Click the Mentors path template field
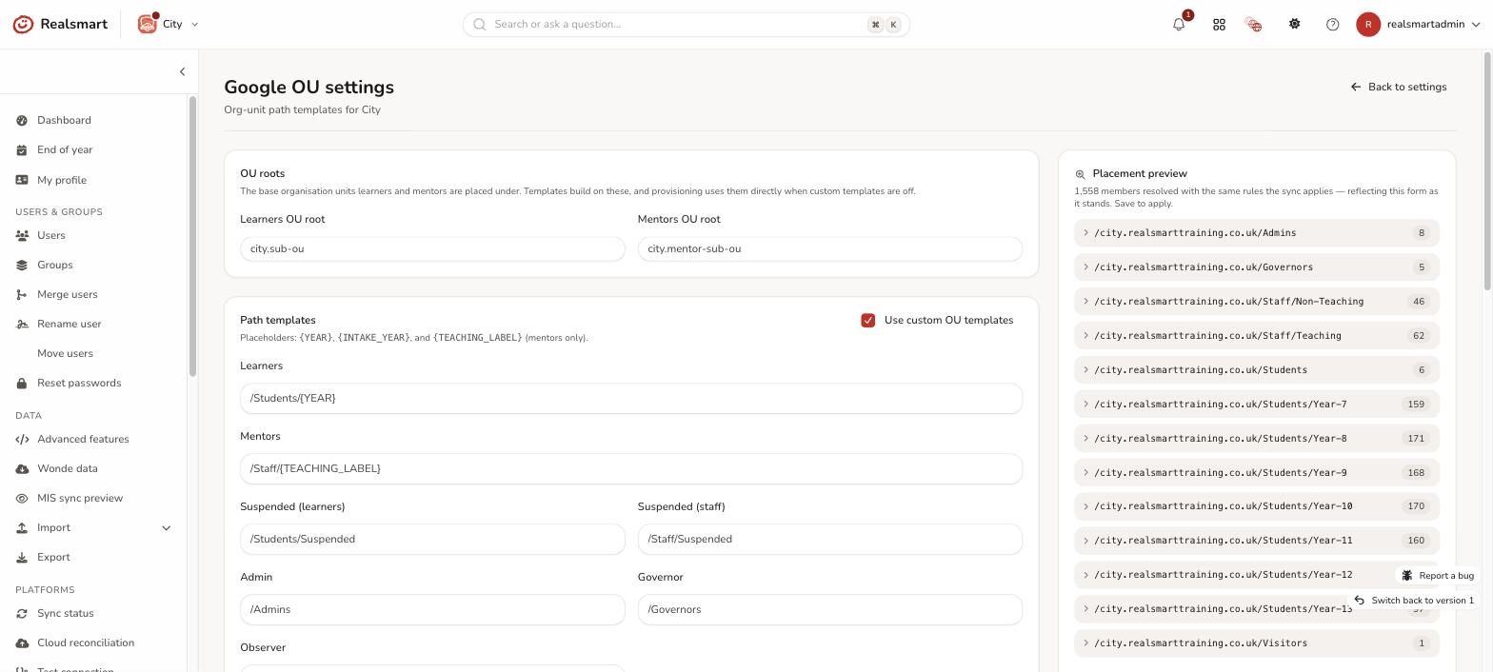 click(x=631, y=468)
